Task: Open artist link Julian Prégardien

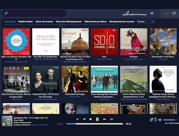Action: click(163, 99)
